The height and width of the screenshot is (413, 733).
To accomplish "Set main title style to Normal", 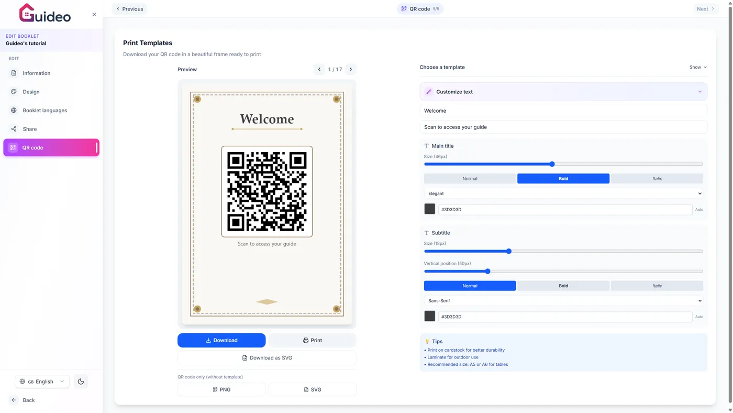I will pos(470,179).
